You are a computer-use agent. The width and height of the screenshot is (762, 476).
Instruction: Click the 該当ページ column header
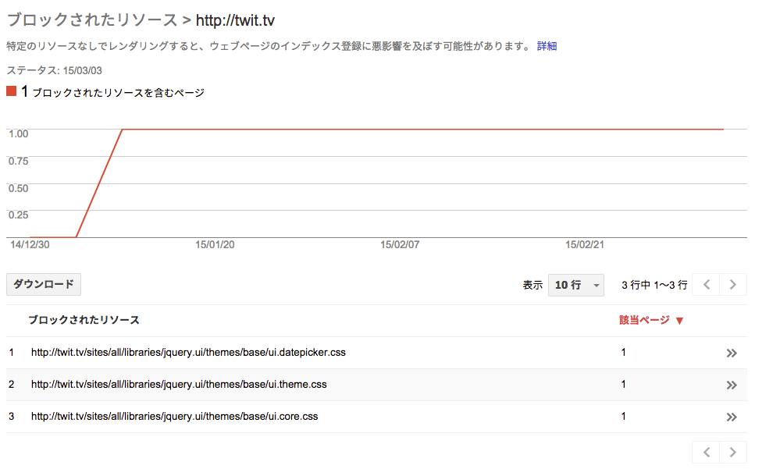point(644,320)
